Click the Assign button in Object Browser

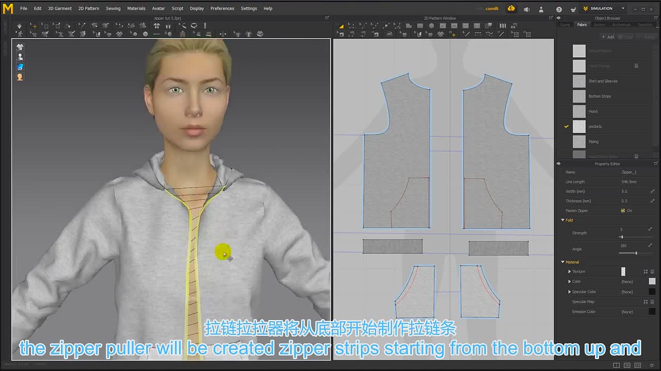[x=648, y=37]
